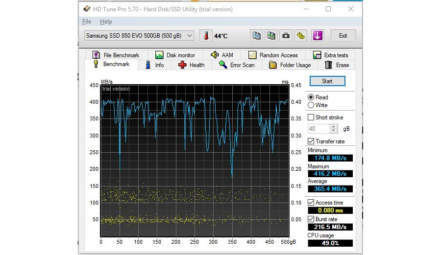
Task: Switch to Folder Usage tab
Action: click(x=290, y=65)
